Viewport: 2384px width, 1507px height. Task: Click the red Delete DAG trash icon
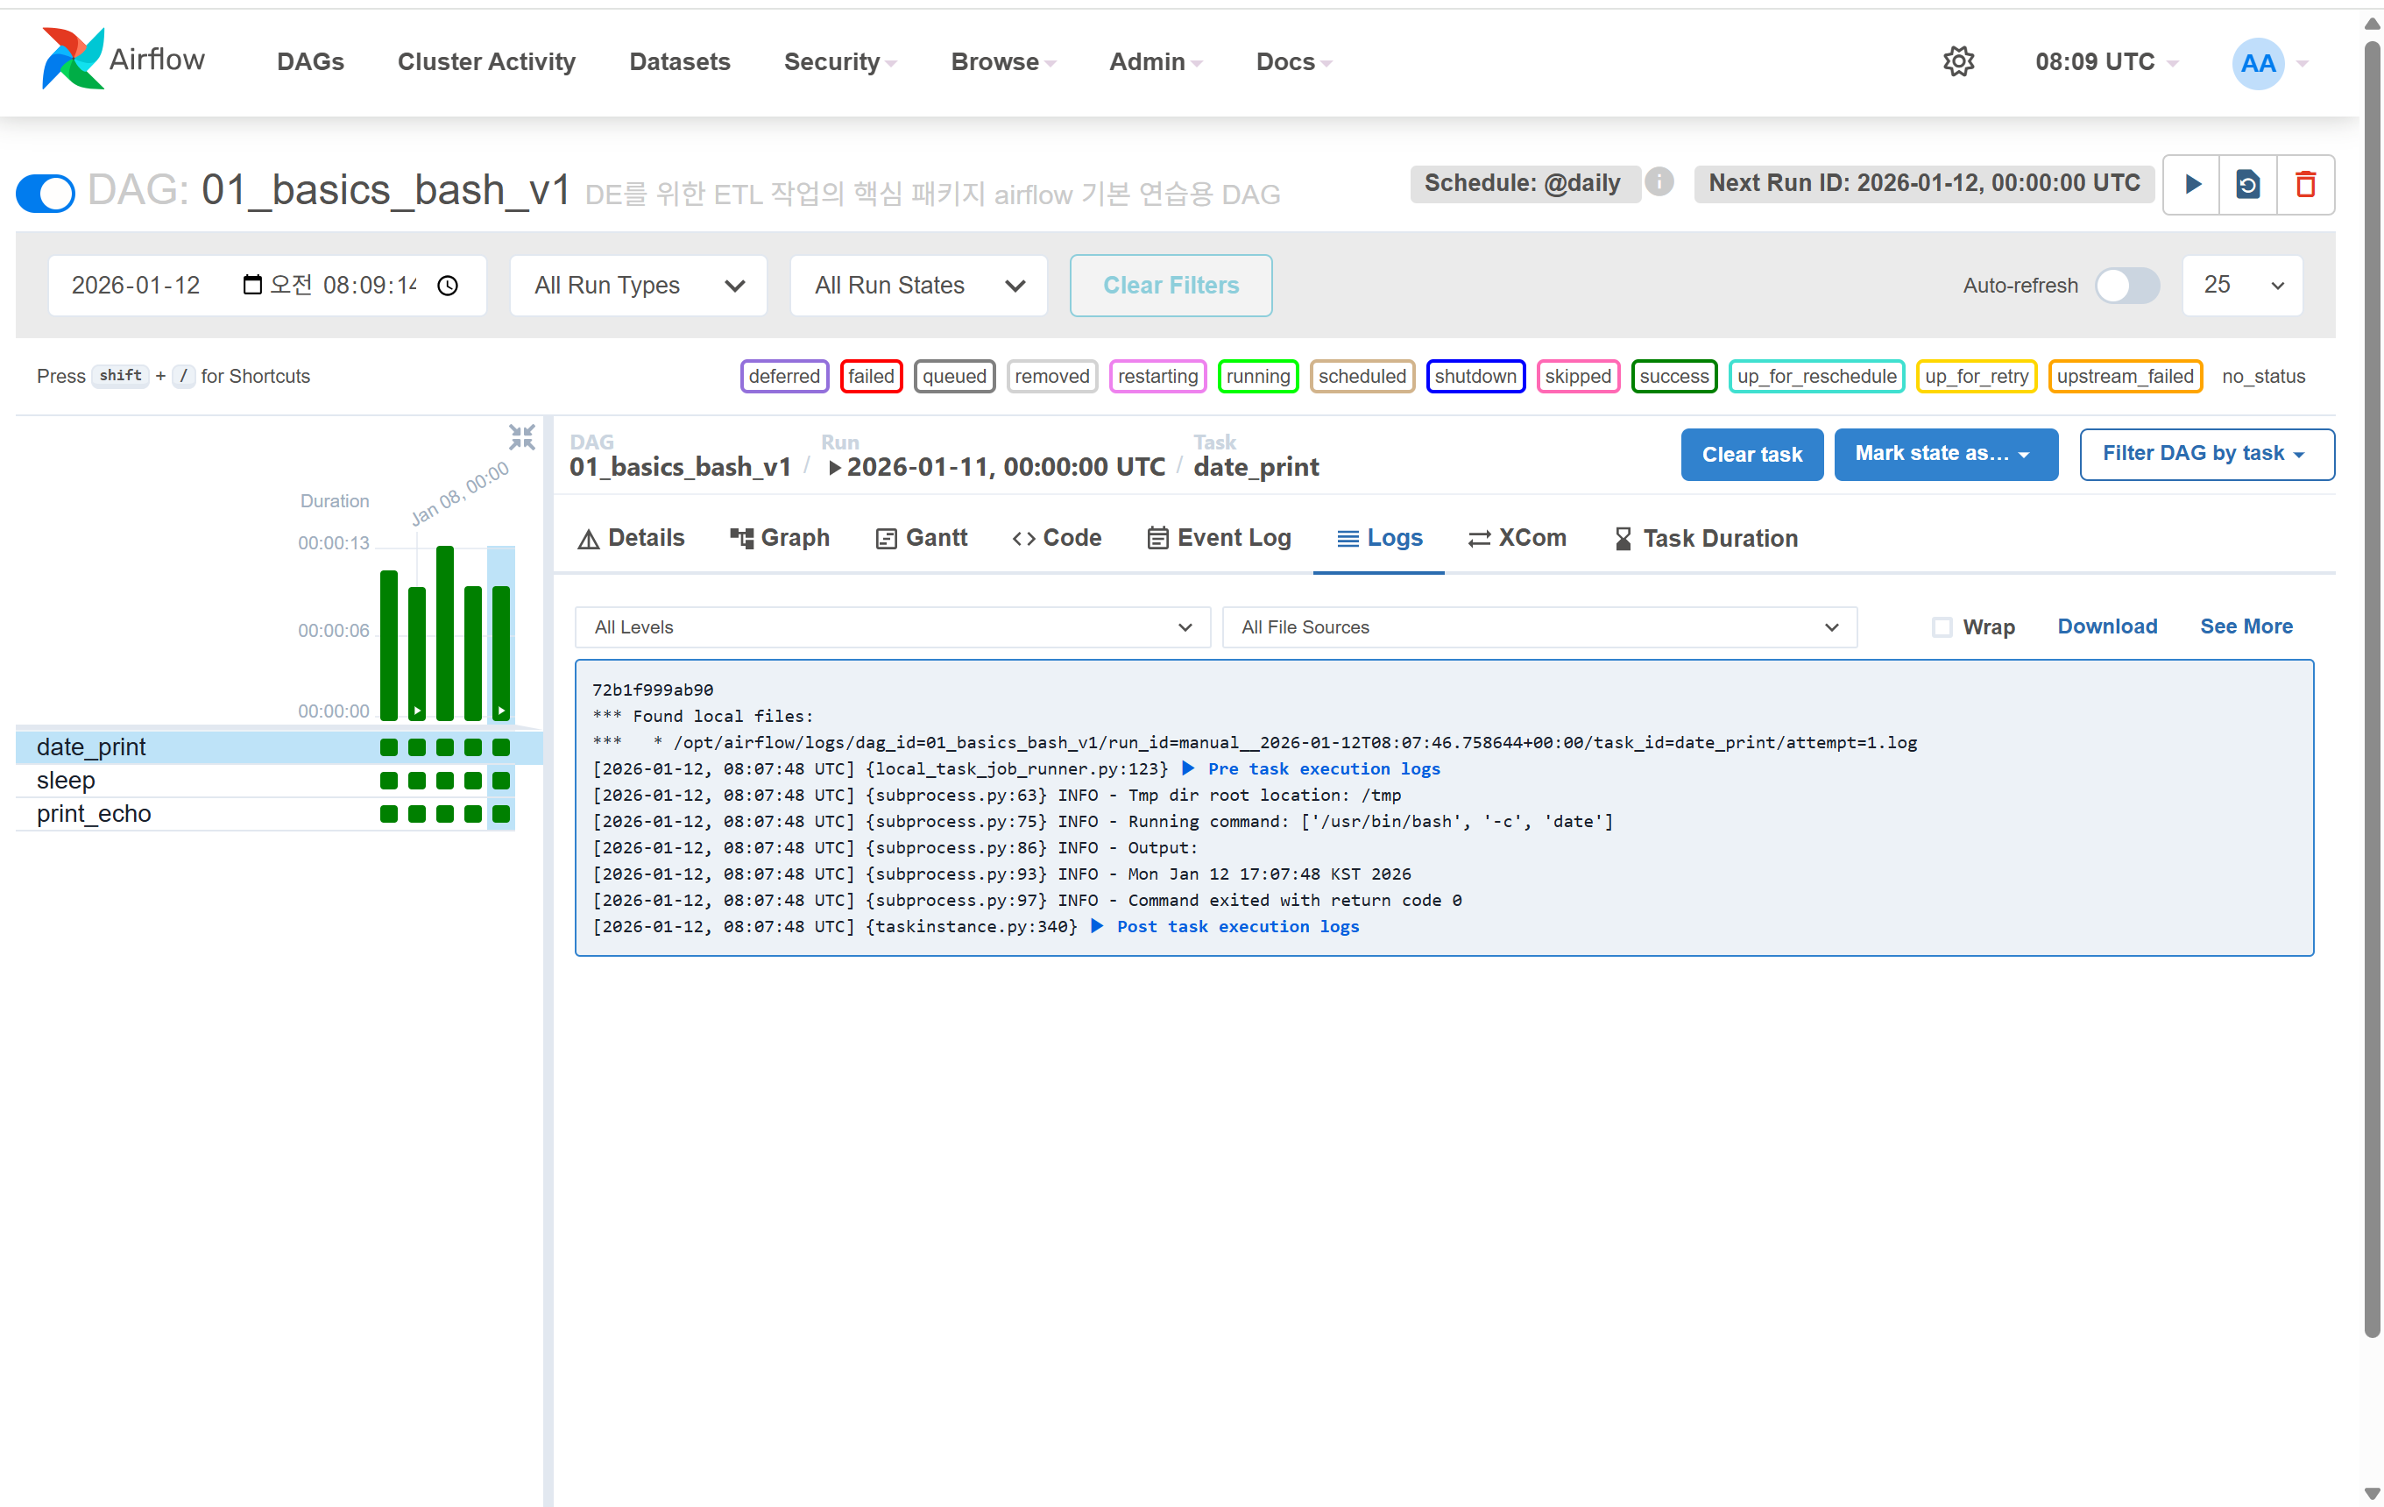[x=2306, y=184]
